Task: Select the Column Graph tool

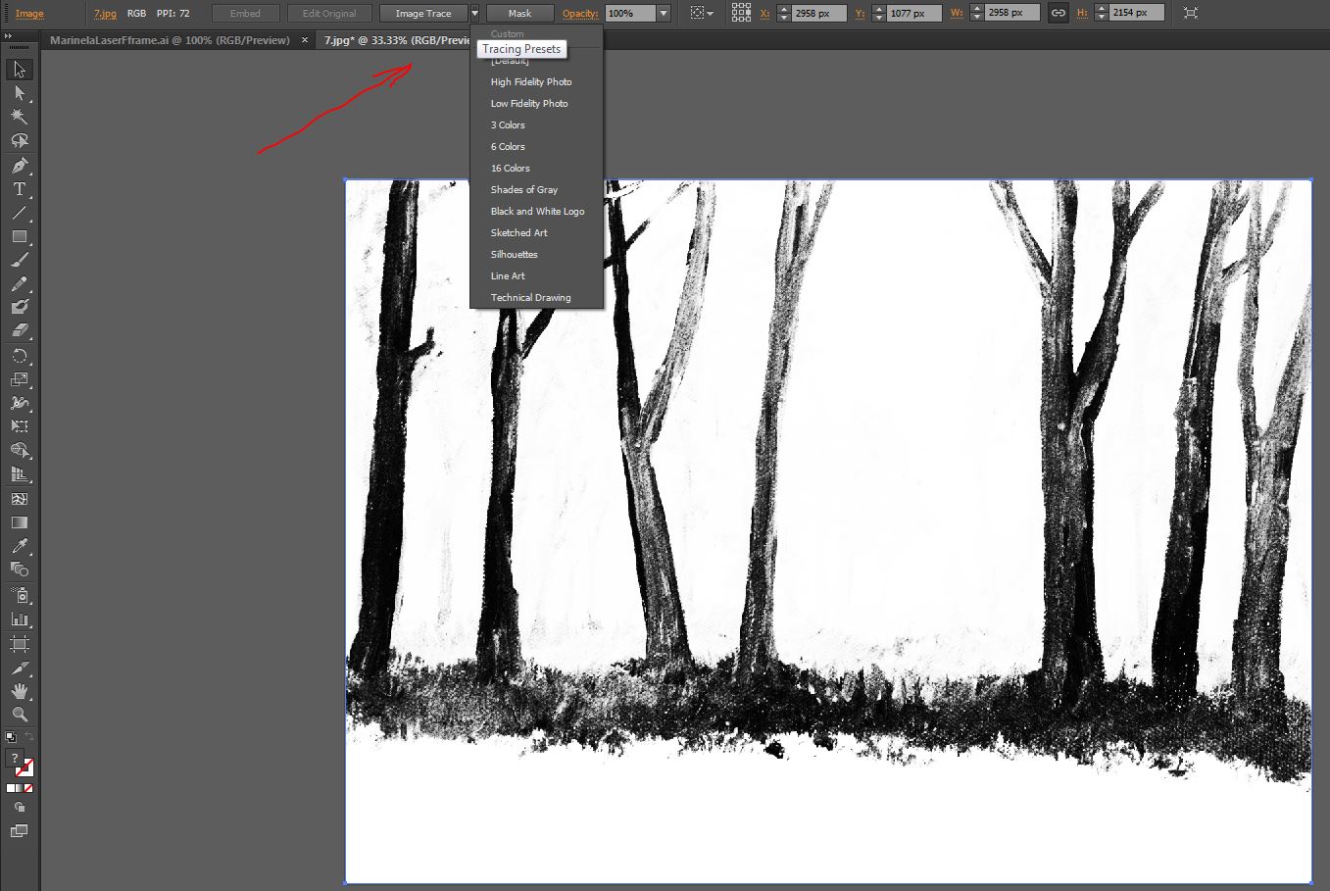Action: click(x=20, y=619)
